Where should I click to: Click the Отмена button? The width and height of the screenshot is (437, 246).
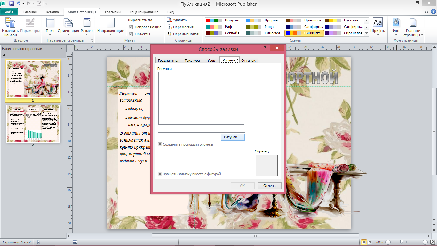269,186
